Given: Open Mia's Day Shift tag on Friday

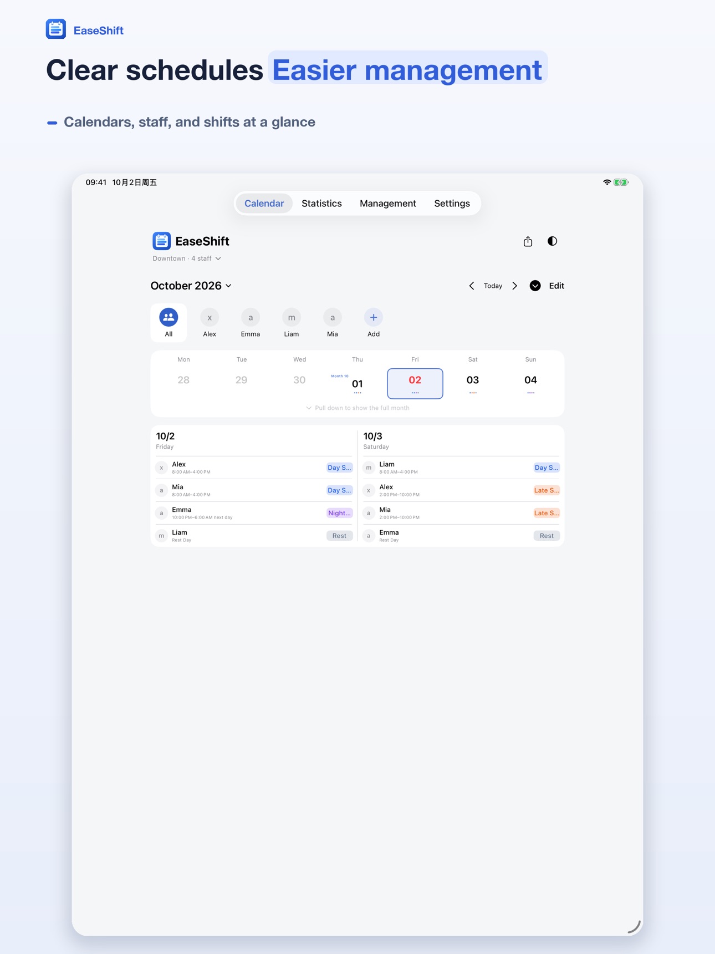Looking at the screenshot, I should point(339,490).
